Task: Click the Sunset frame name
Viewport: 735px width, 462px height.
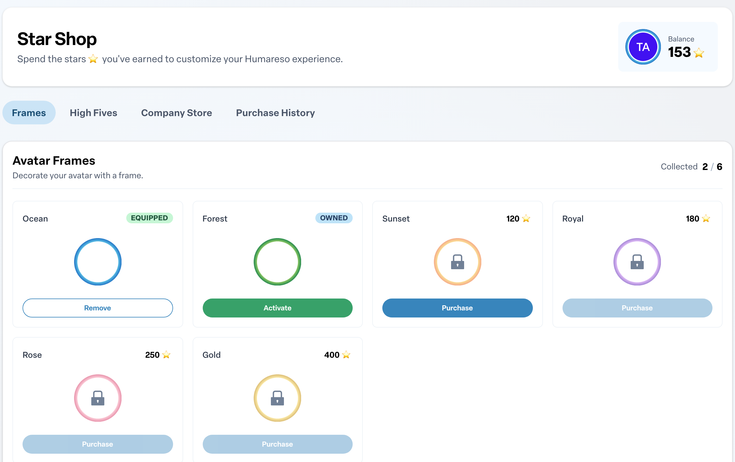Action: 396,218
